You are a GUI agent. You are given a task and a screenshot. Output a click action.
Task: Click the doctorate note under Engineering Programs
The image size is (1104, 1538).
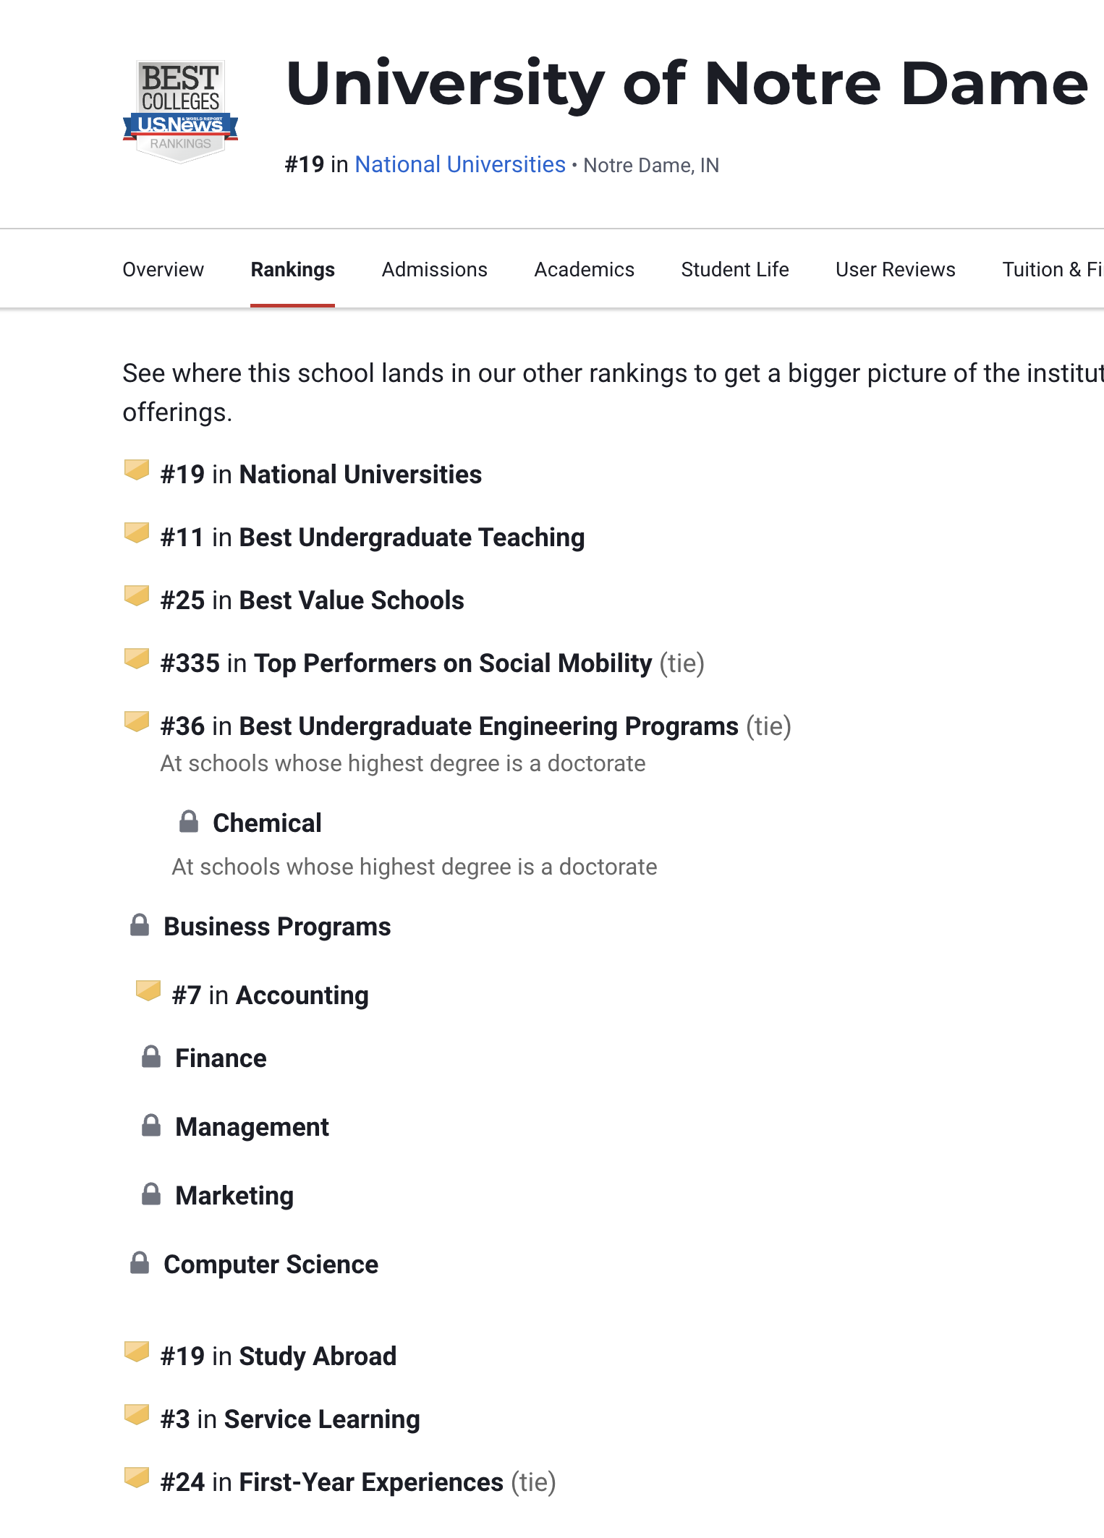[403, 764]
